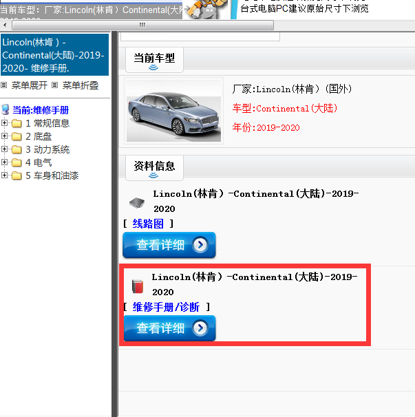Image resolution: width=415 pixels, height=417 pixels.
Task: Click the 当前车型 gray header bar text
Action: pyautogui.click(x=91, y=10)
